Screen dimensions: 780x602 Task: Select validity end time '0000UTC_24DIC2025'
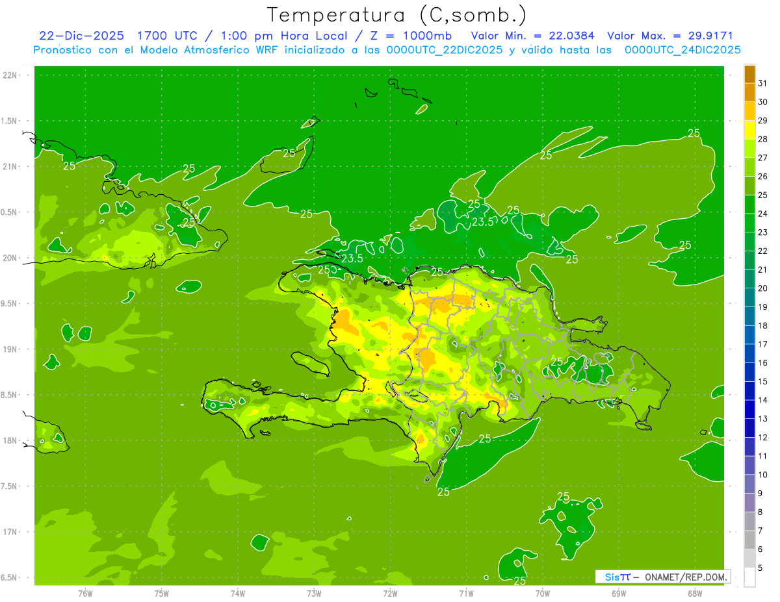click(x=682, y=50)
